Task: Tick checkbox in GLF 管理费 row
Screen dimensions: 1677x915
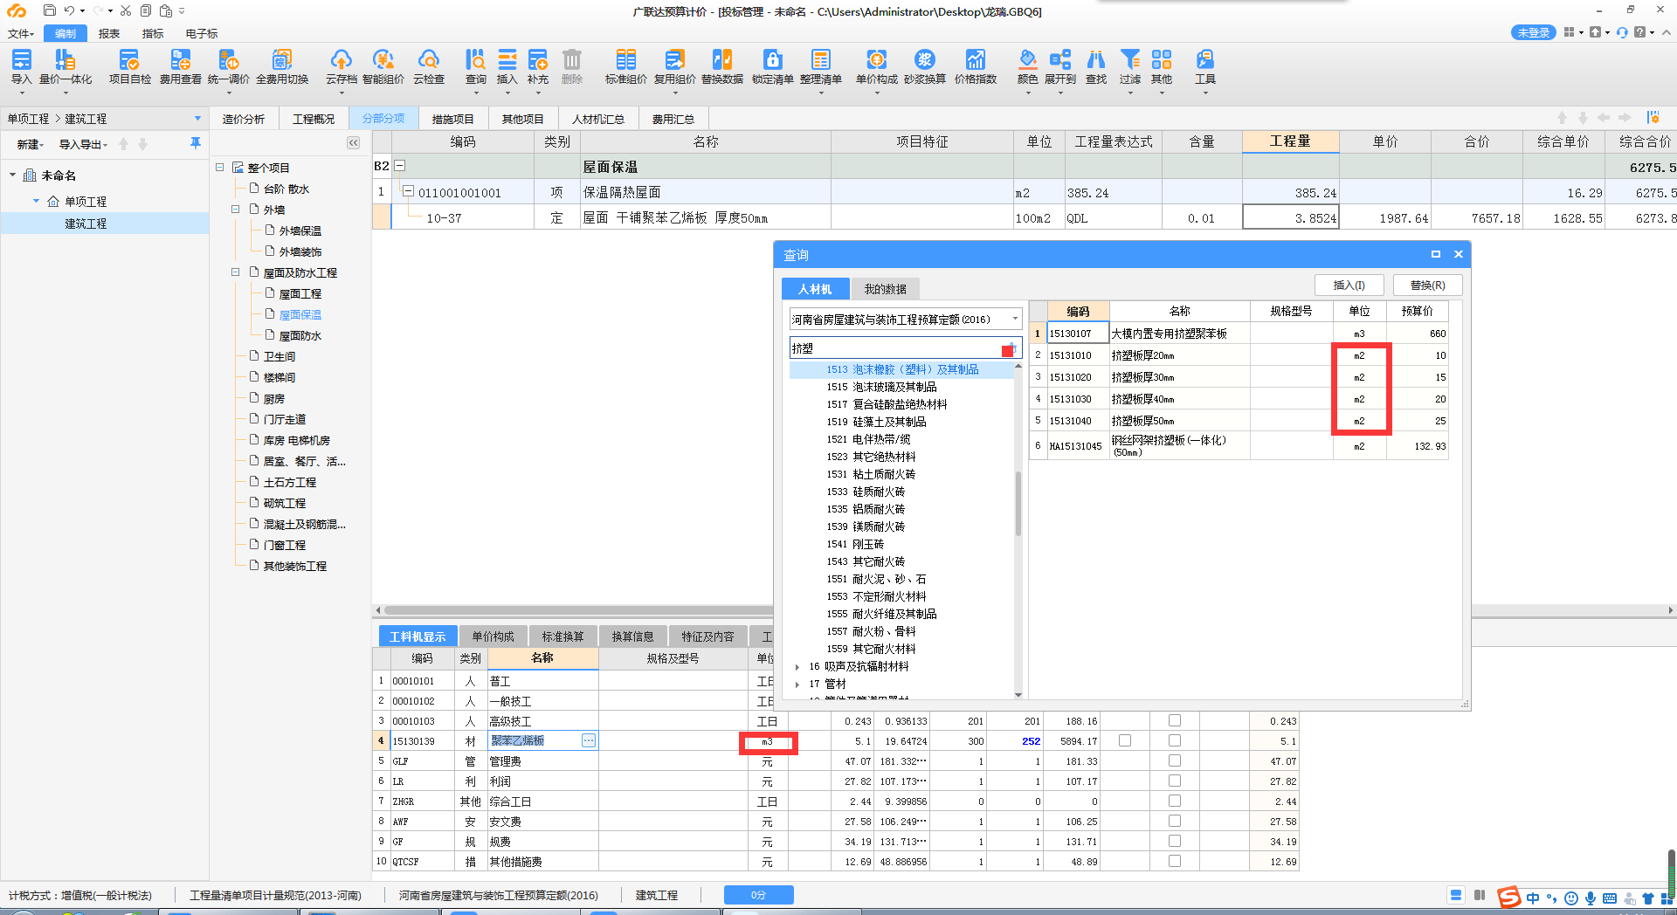Action: coord(1174,760)
